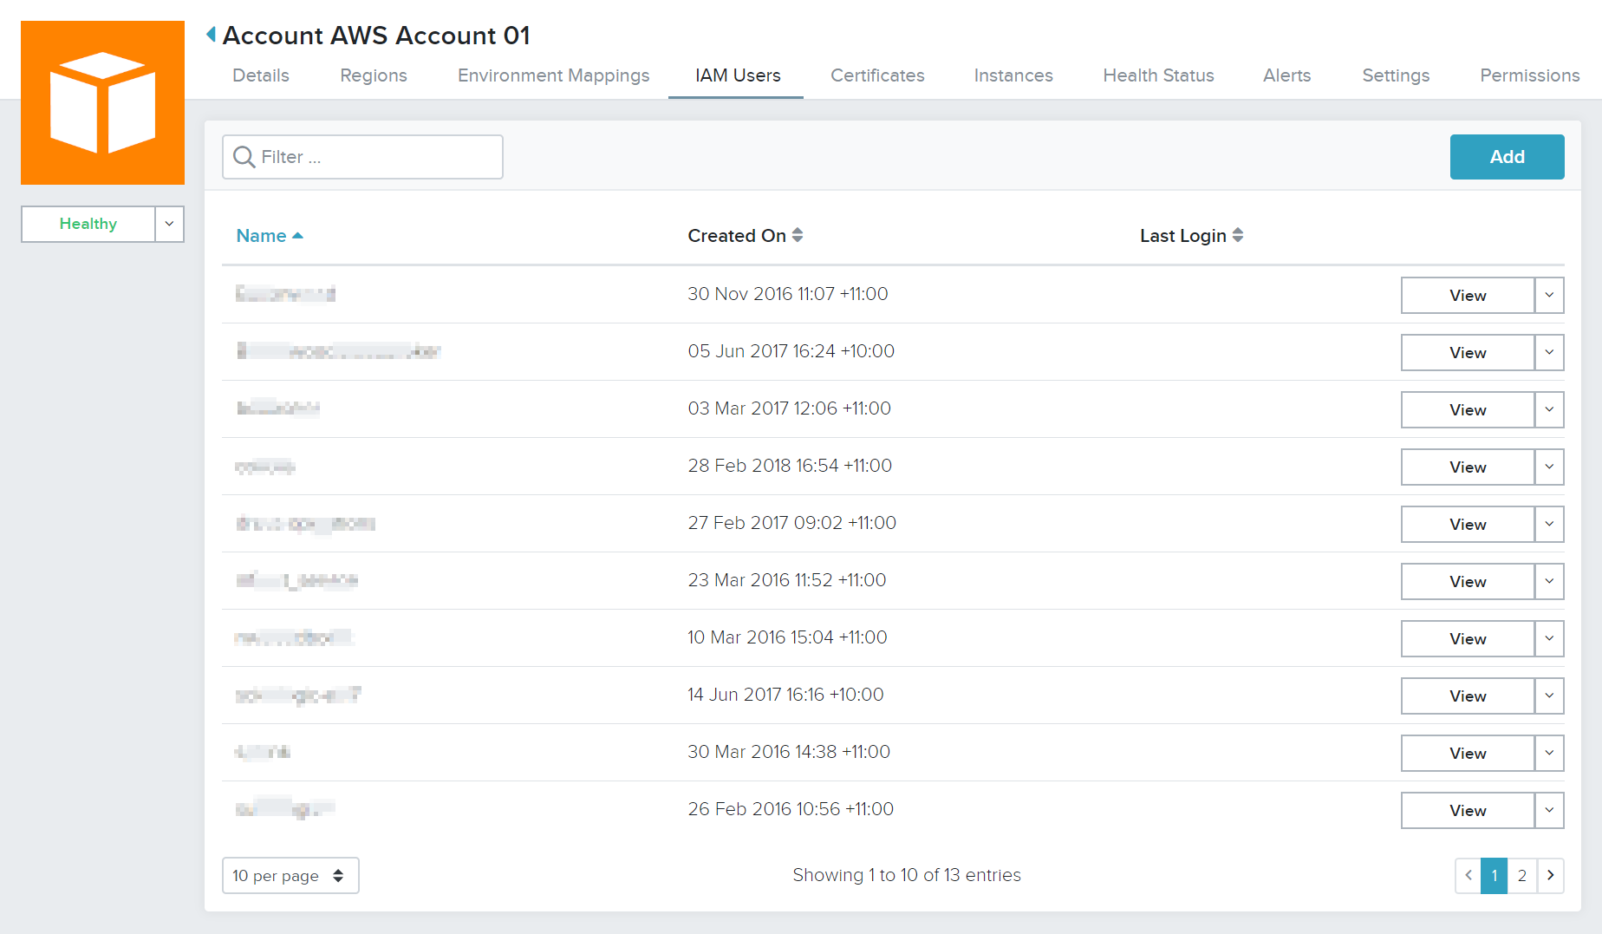Sort by Created On column arrows

point(798,235)
